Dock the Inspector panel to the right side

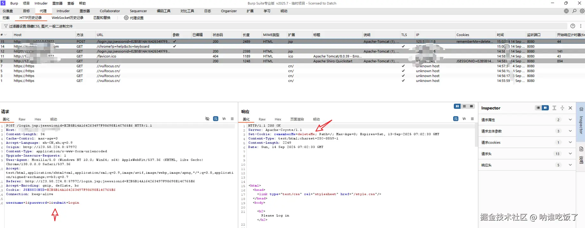click(x=545, y=108)
